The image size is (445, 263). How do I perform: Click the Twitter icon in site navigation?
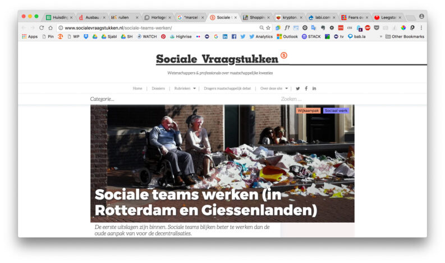point(297,88)
